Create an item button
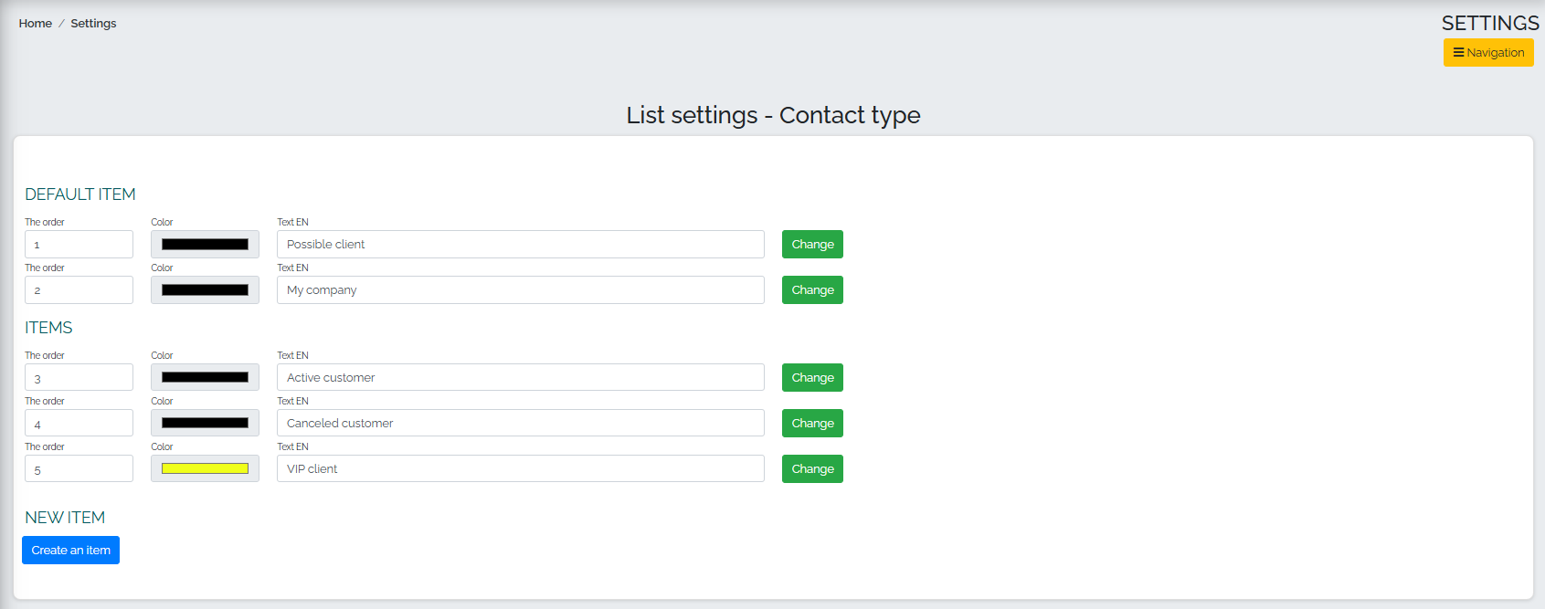Viewport: 1545px width, 609px height. click(x=70, y=551)
